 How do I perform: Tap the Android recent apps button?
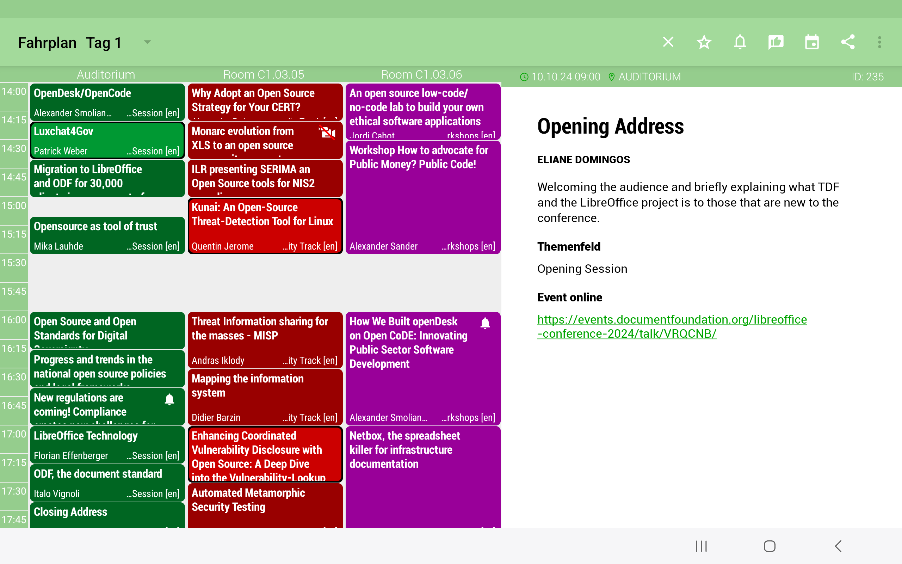701,546
